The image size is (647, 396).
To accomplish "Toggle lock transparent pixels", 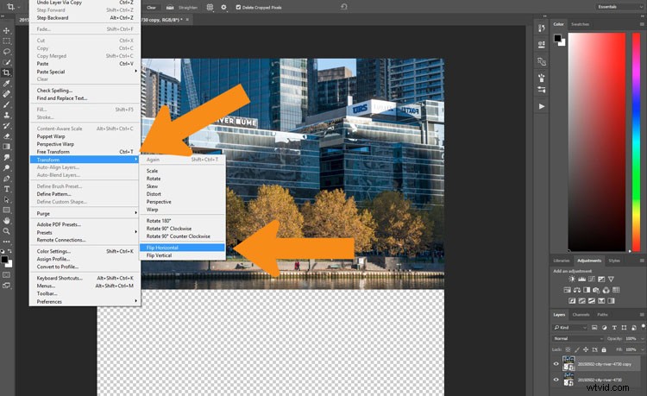I will tap(568, 349).
